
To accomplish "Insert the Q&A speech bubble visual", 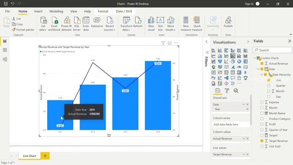I will pyautogui.click(x=233, y=78).
